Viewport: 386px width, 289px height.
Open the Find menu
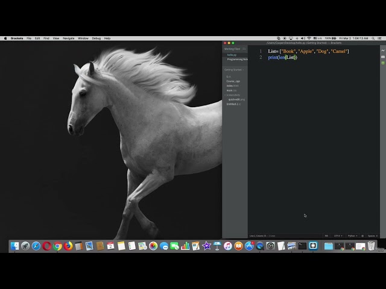pyautogui.click(x=46, y=39)
